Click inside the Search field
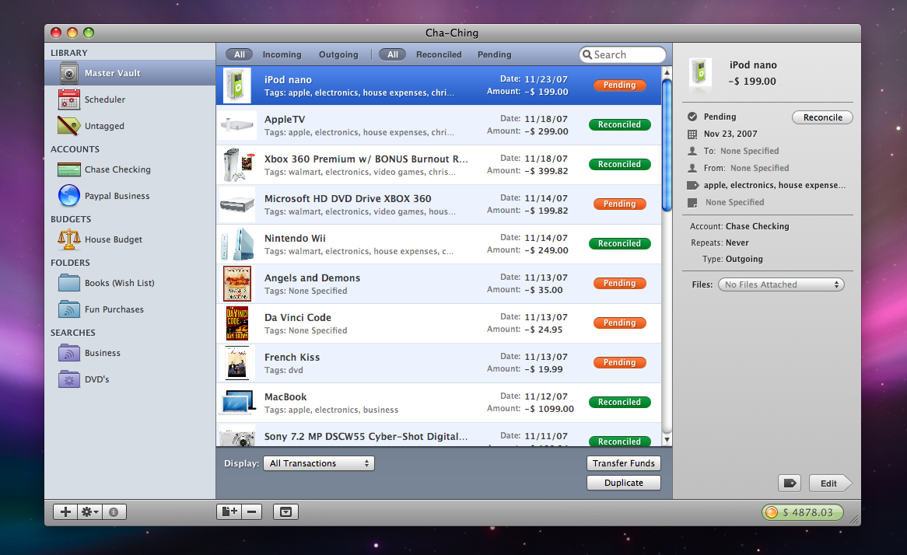The height and width of the screenshot is (555, 907). [627, 54]
